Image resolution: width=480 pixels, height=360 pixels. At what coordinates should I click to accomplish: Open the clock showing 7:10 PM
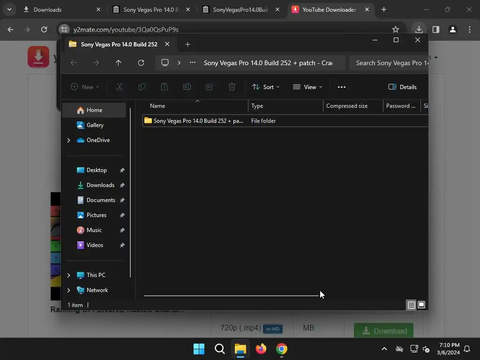click(x=448, y=349)
